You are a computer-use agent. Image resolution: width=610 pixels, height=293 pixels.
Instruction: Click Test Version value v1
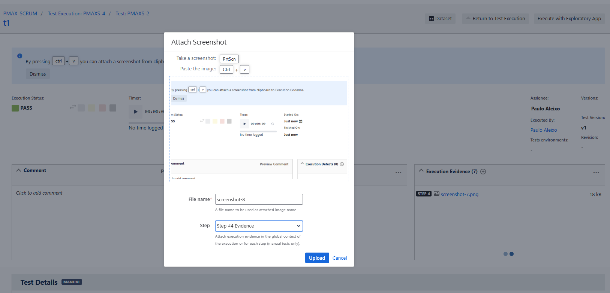[584, 128]
